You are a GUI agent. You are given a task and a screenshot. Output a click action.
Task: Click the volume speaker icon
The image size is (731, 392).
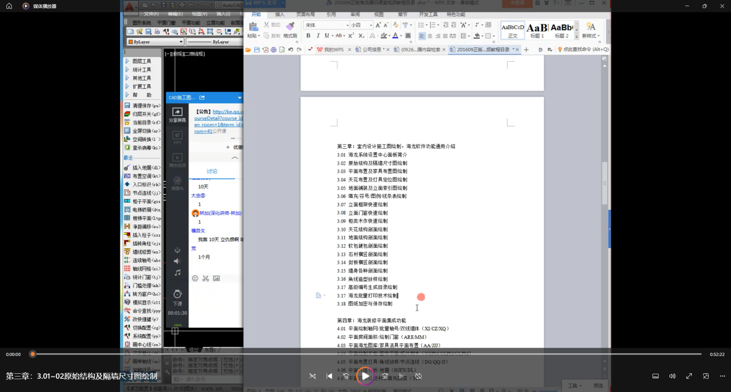tap(672, 376)
